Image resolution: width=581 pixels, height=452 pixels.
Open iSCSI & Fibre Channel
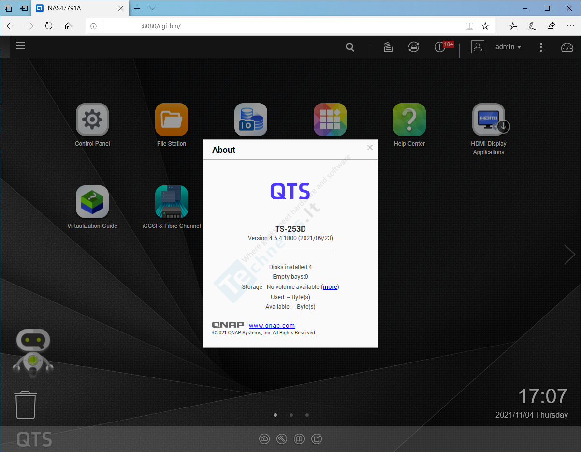[x=172, y=202]
